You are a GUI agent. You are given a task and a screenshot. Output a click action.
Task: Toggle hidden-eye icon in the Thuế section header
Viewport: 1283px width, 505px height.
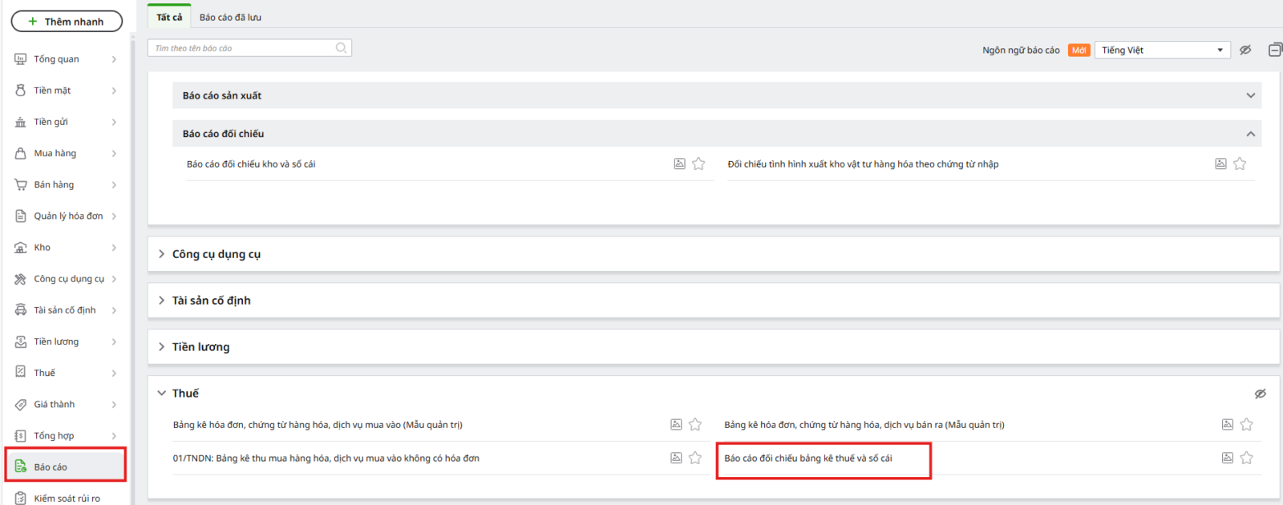(x=1260, y=394)
